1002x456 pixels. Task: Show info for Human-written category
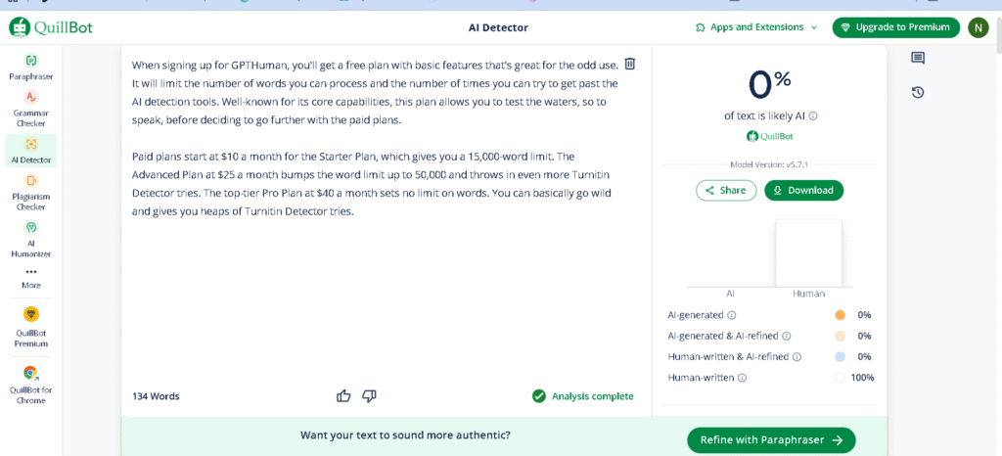(742, 378)
